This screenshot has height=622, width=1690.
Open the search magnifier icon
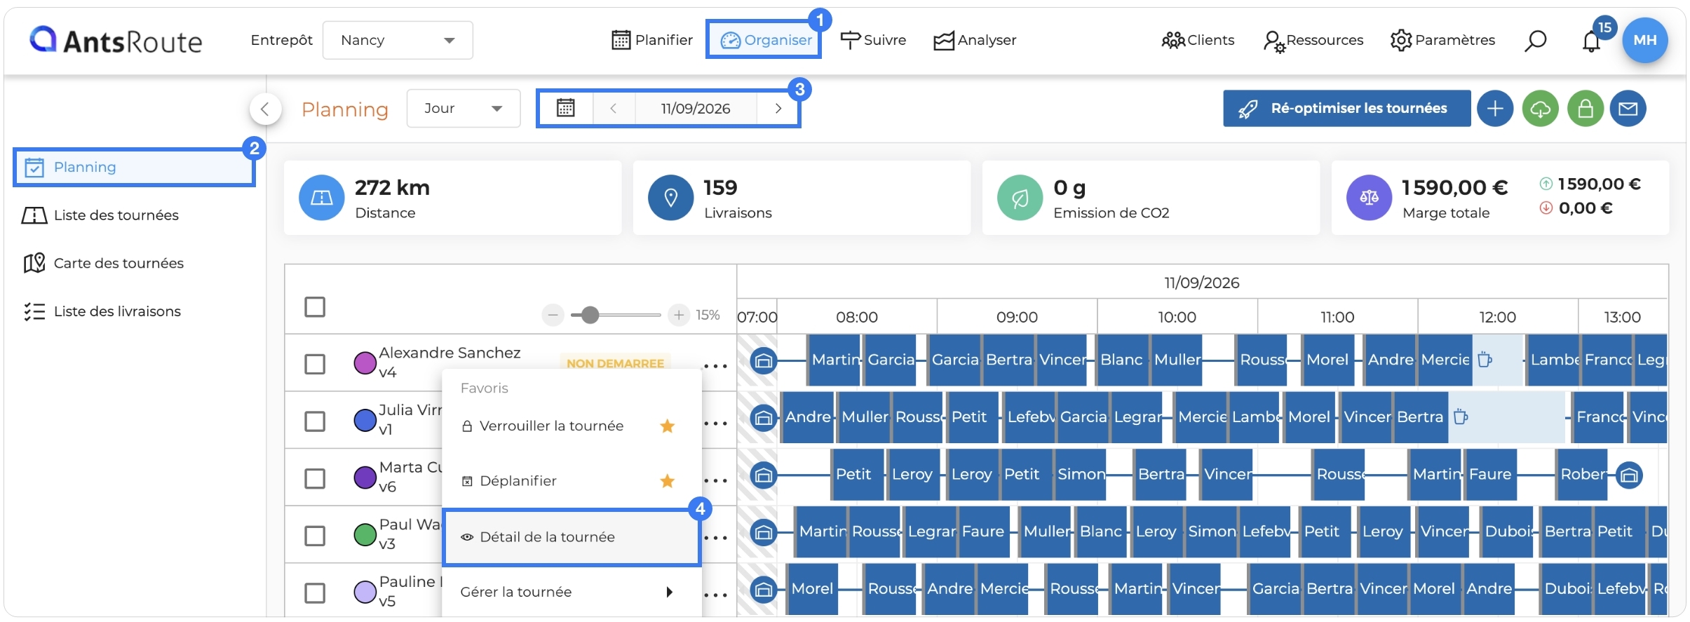(1535, 41)
